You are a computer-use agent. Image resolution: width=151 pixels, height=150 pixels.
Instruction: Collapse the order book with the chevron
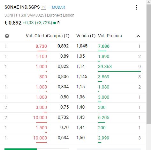pos(138,36)
